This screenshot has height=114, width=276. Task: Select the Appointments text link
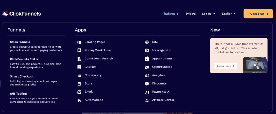(x=162, y=58)
